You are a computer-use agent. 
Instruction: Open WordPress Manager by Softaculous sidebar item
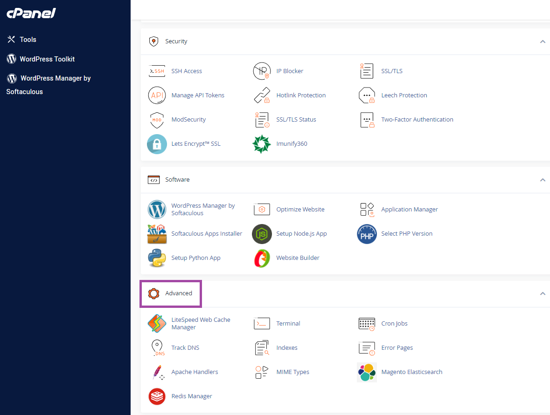point(49,85)
